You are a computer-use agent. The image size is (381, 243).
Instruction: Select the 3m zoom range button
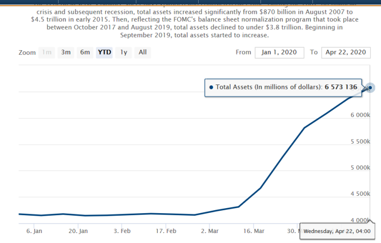pyautogui.click(x=66, y=52)
